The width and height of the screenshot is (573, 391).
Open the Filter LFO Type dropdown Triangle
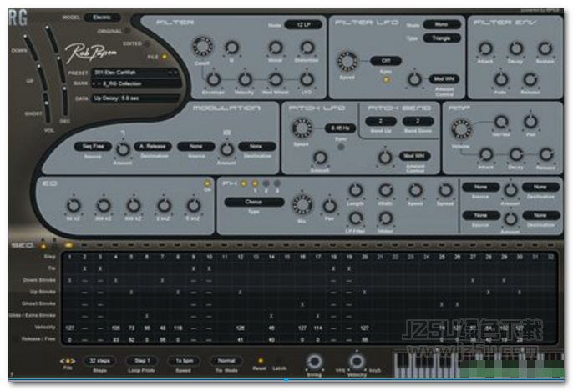click(441, 38)
